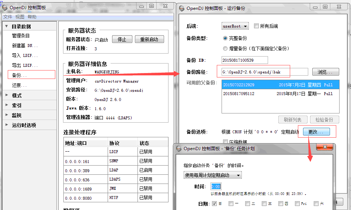This screenshot has width=351, height=210.
Task: Uncheck the Sunday (日) checkbox
Action: tap(214, 203)
